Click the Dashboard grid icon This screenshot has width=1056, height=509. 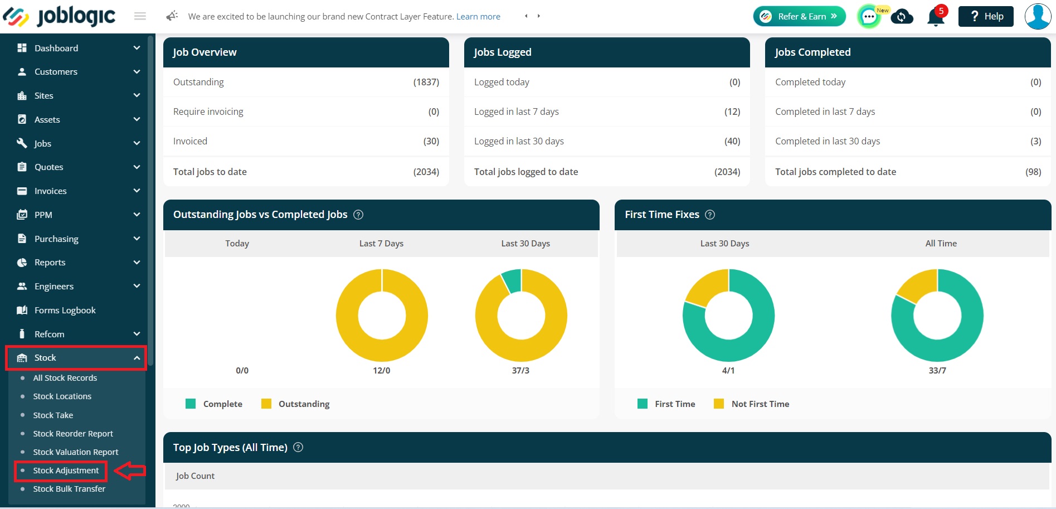pyautogui.click(x=22, y=48)
